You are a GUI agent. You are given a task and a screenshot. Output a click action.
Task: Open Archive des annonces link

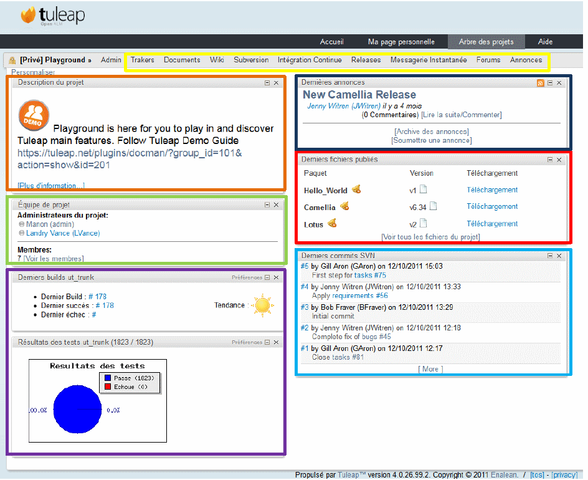coord(431,132)
